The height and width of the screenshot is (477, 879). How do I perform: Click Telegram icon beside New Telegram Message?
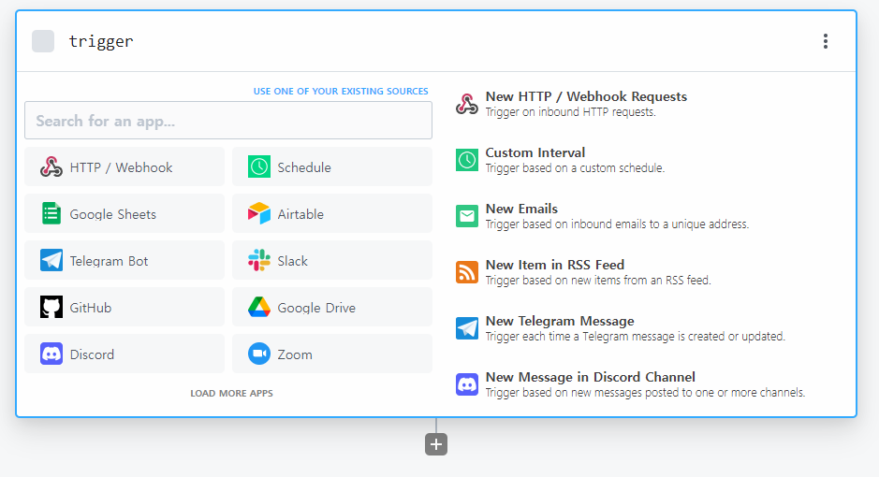tap(467, 328)
